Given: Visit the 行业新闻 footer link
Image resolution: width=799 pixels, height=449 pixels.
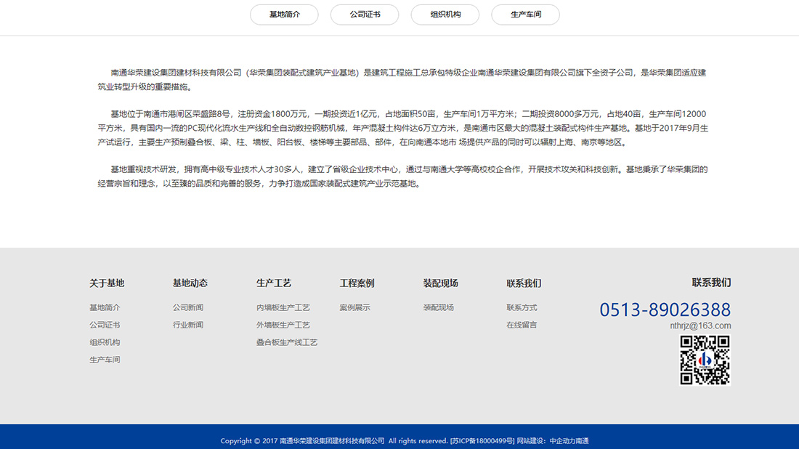Looking at the screenshot, I should [188, 325].
